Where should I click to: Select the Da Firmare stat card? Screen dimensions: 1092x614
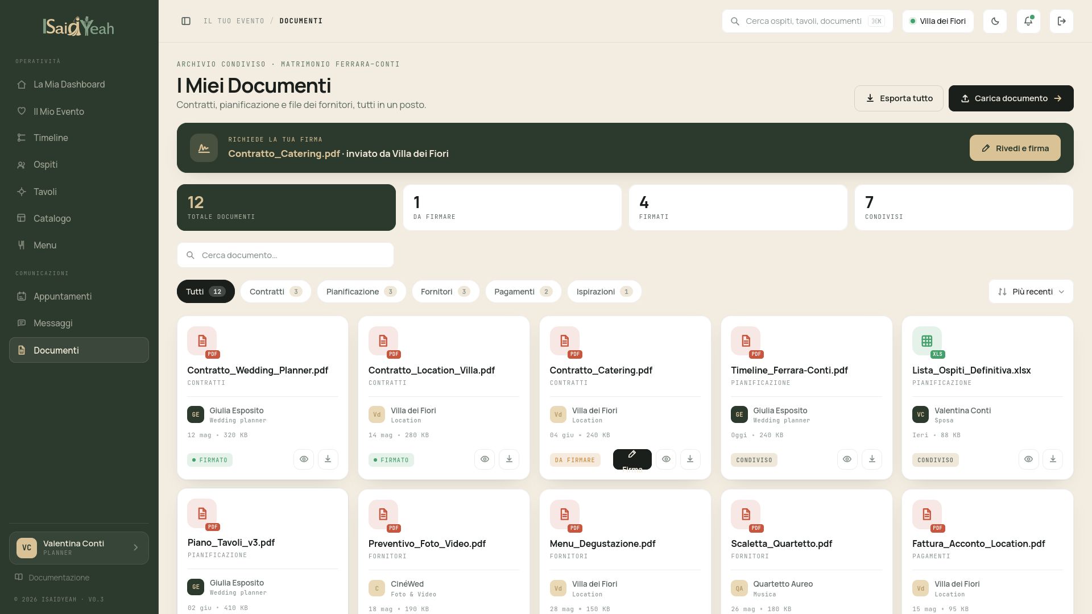tap(512, 208)
